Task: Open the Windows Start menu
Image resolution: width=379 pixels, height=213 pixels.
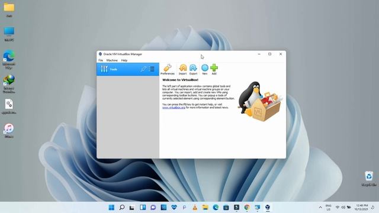Action: [x=111, y=207]
